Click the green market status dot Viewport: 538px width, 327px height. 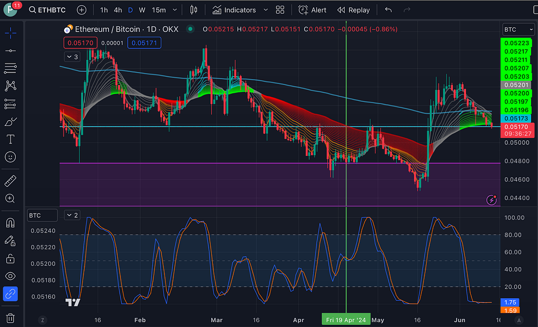click(190, 29)
